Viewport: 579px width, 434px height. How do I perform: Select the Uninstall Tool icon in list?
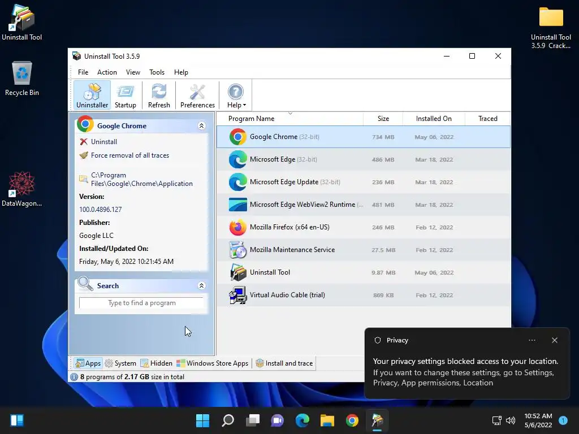coord(238,272)
